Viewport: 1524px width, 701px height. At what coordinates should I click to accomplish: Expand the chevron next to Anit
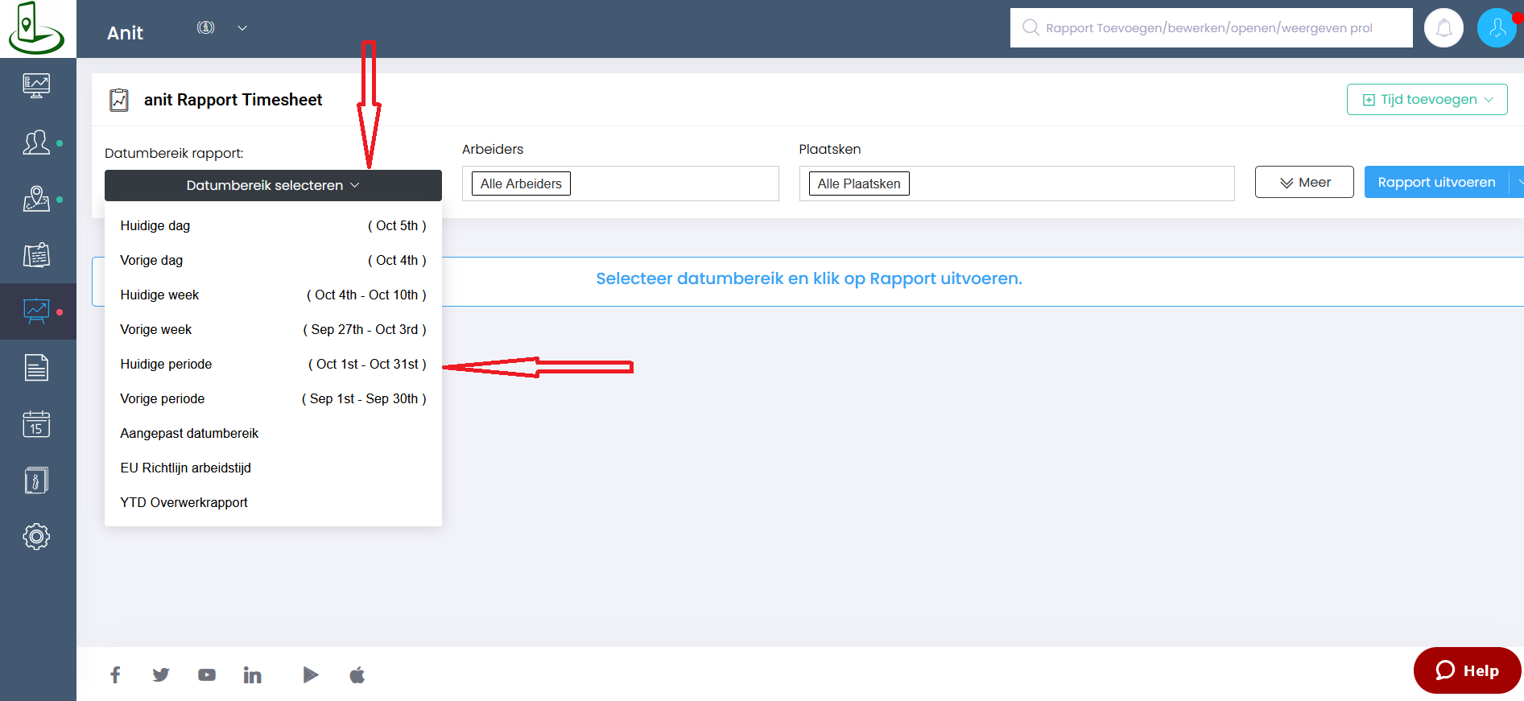pyautogui.click(x=242, y=28)
